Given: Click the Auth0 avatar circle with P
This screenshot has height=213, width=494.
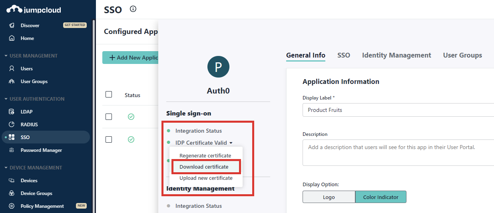Looking at the screenshot, I should (x=218, y=67).
